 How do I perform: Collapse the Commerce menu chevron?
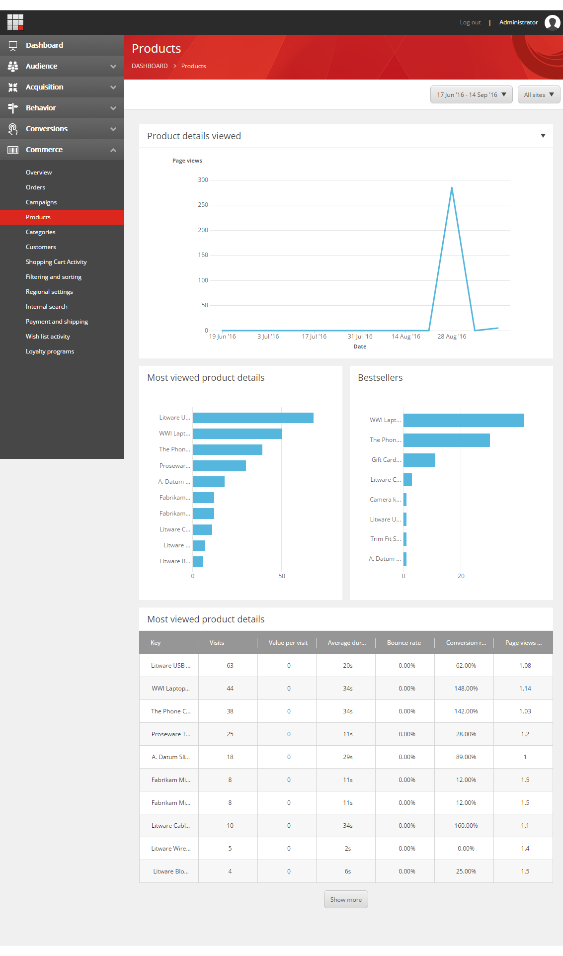[113, 150]
